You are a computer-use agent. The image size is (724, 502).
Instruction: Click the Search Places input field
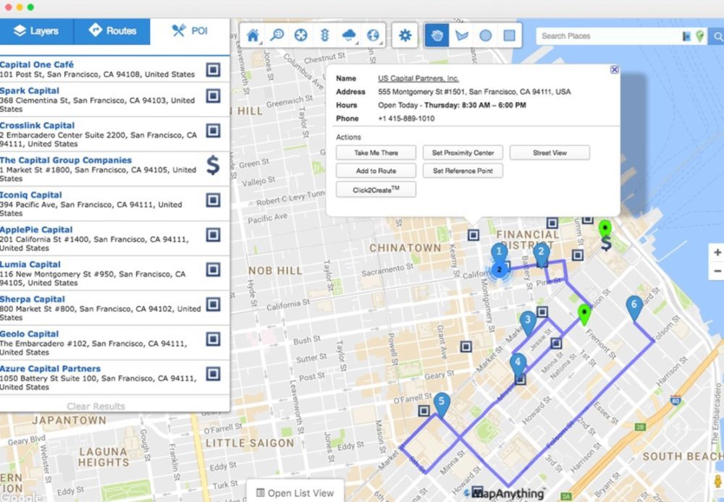608,36
